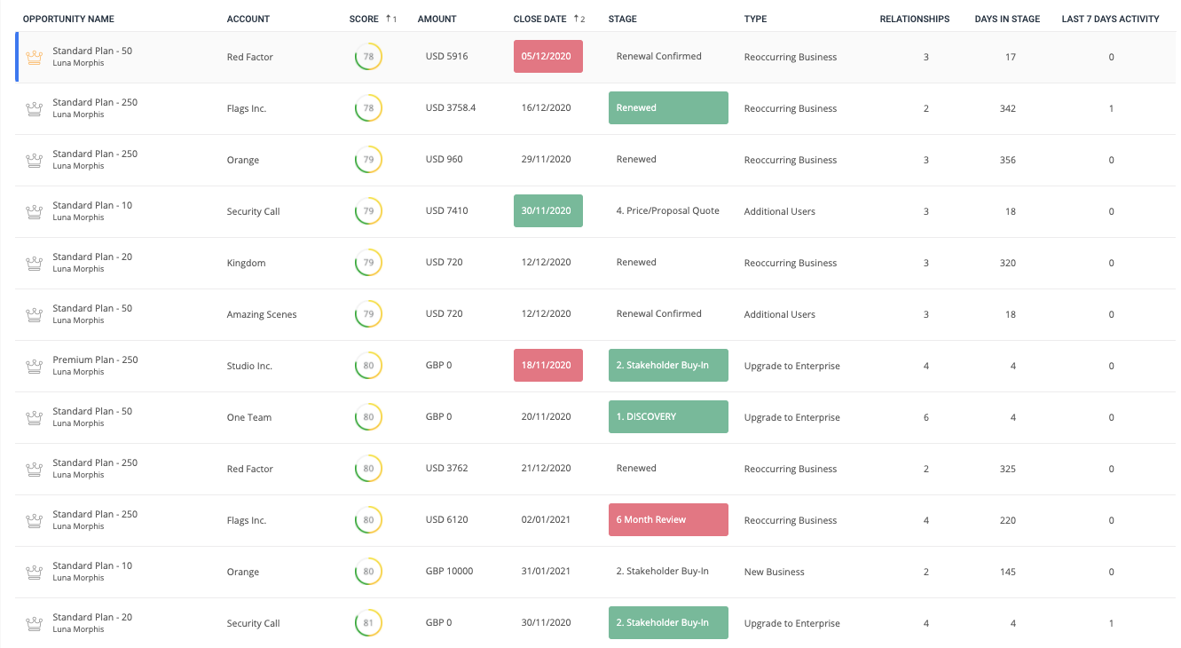Click the crown icon in the Kingdom row
This screenshot has width=1181, height=648.
point(35,264)
